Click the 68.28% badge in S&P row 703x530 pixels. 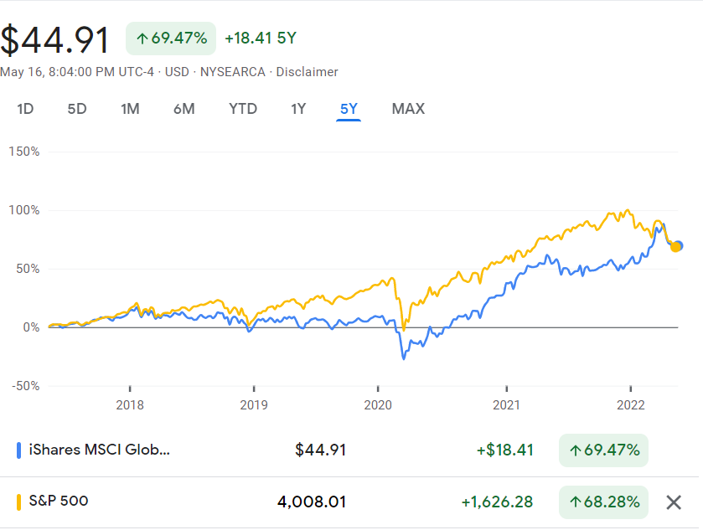pyautogui.click(x=603, y=502)
